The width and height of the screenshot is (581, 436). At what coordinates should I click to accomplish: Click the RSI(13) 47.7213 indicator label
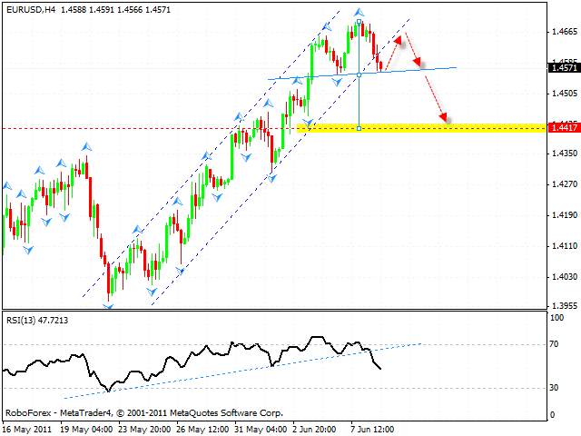click(36, 320)
